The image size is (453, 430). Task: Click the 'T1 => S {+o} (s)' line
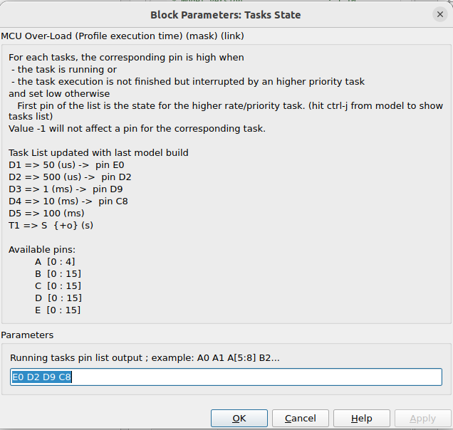(x=51, y=225)
